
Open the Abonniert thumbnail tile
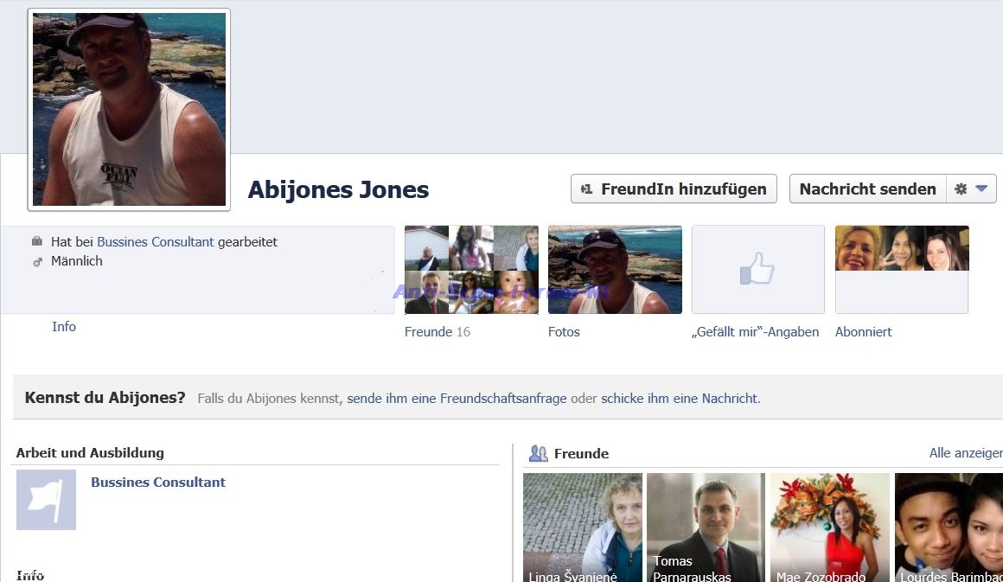901,270
